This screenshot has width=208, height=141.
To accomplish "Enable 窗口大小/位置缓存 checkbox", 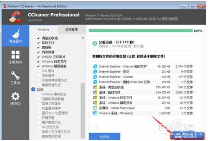I will pyautogui.click(x=38, y=113).
